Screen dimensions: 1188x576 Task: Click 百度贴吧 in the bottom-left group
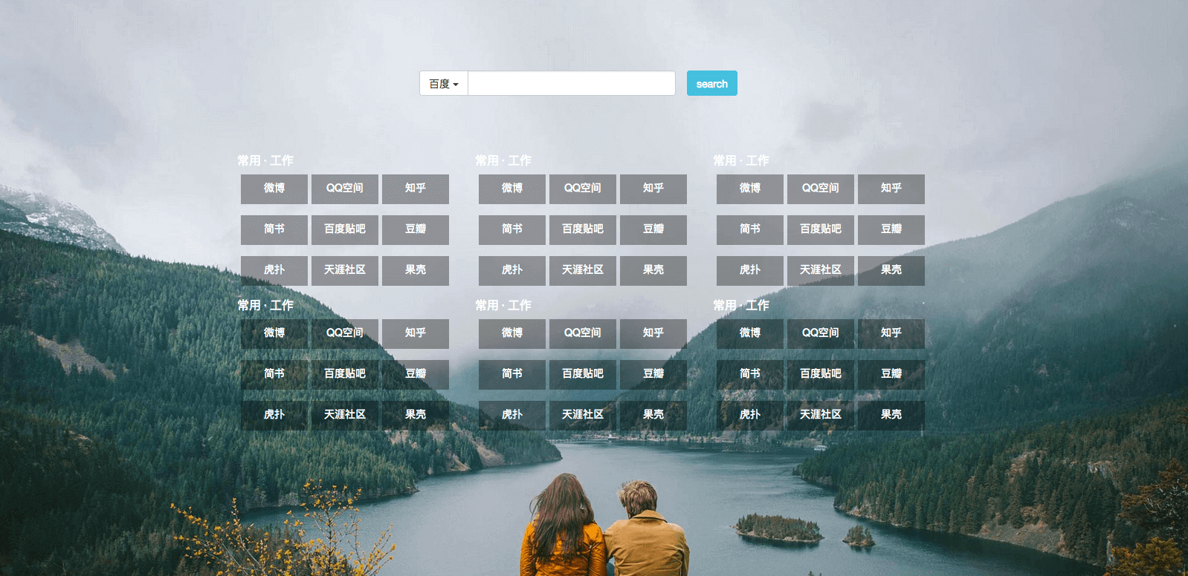coord(345,375)
